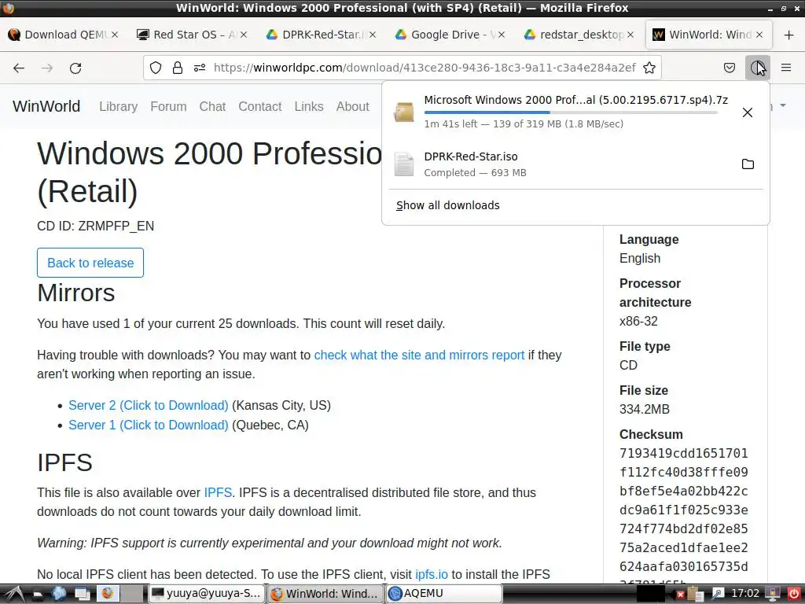Open the Library nav link
The height and width of the screenshot is (604, 805).
tap(119, 106)
